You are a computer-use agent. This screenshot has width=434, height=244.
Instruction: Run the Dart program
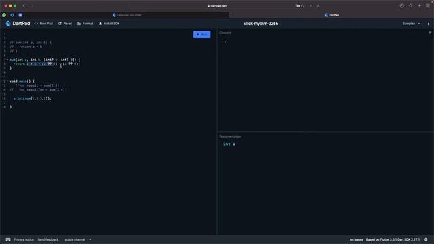click(202, 35)
